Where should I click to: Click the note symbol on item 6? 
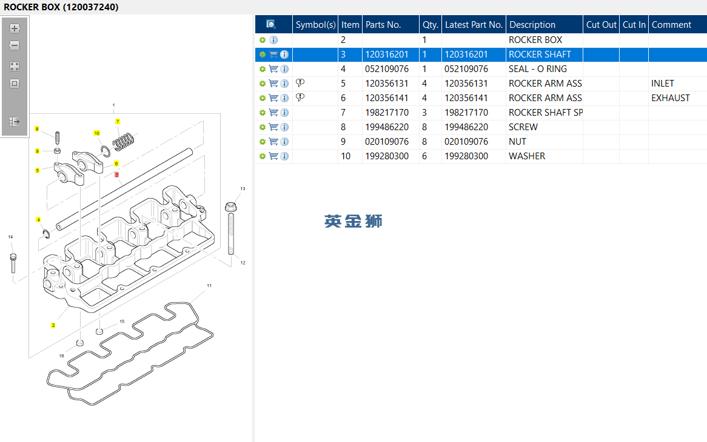pos(300,98)
